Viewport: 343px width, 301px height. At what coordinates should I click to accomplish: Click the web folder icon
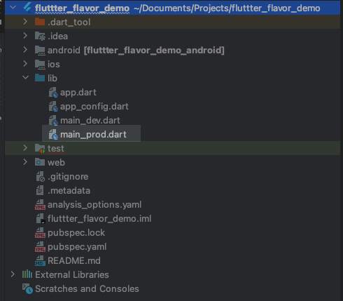pos(40,162)
